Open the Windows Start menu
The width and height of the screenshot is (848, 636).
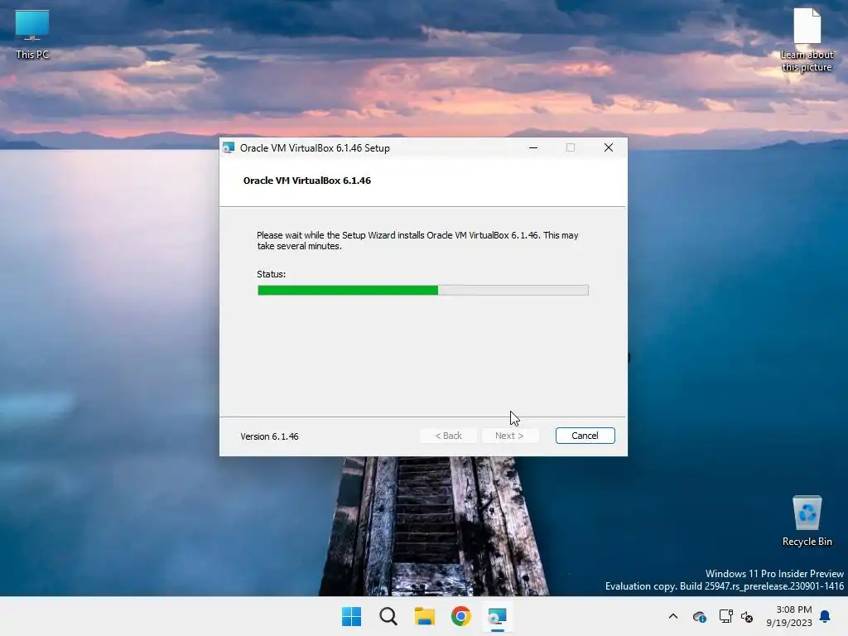[351, 616]
